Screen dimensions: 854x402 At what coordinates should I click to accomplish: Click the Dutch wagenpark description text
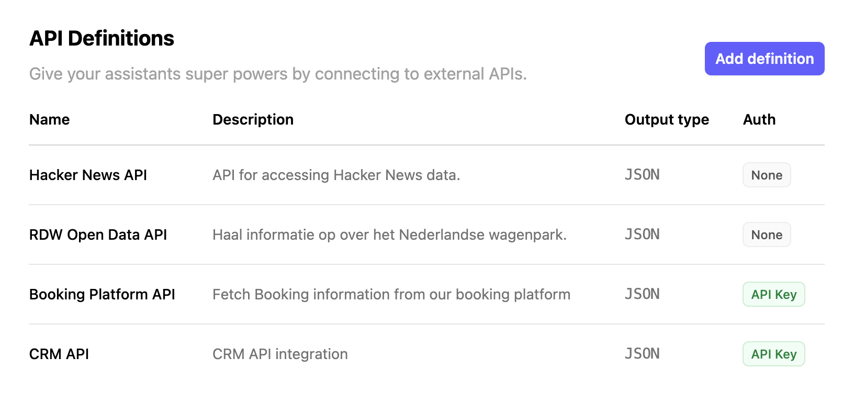pyautogui.click(x=389, y=234)
